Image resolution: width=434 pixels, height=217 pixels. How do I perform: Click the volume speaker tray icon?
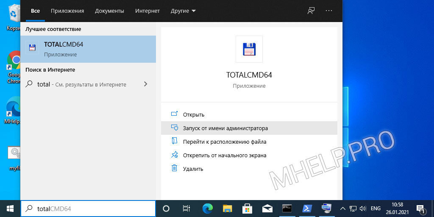pos(363,209)
